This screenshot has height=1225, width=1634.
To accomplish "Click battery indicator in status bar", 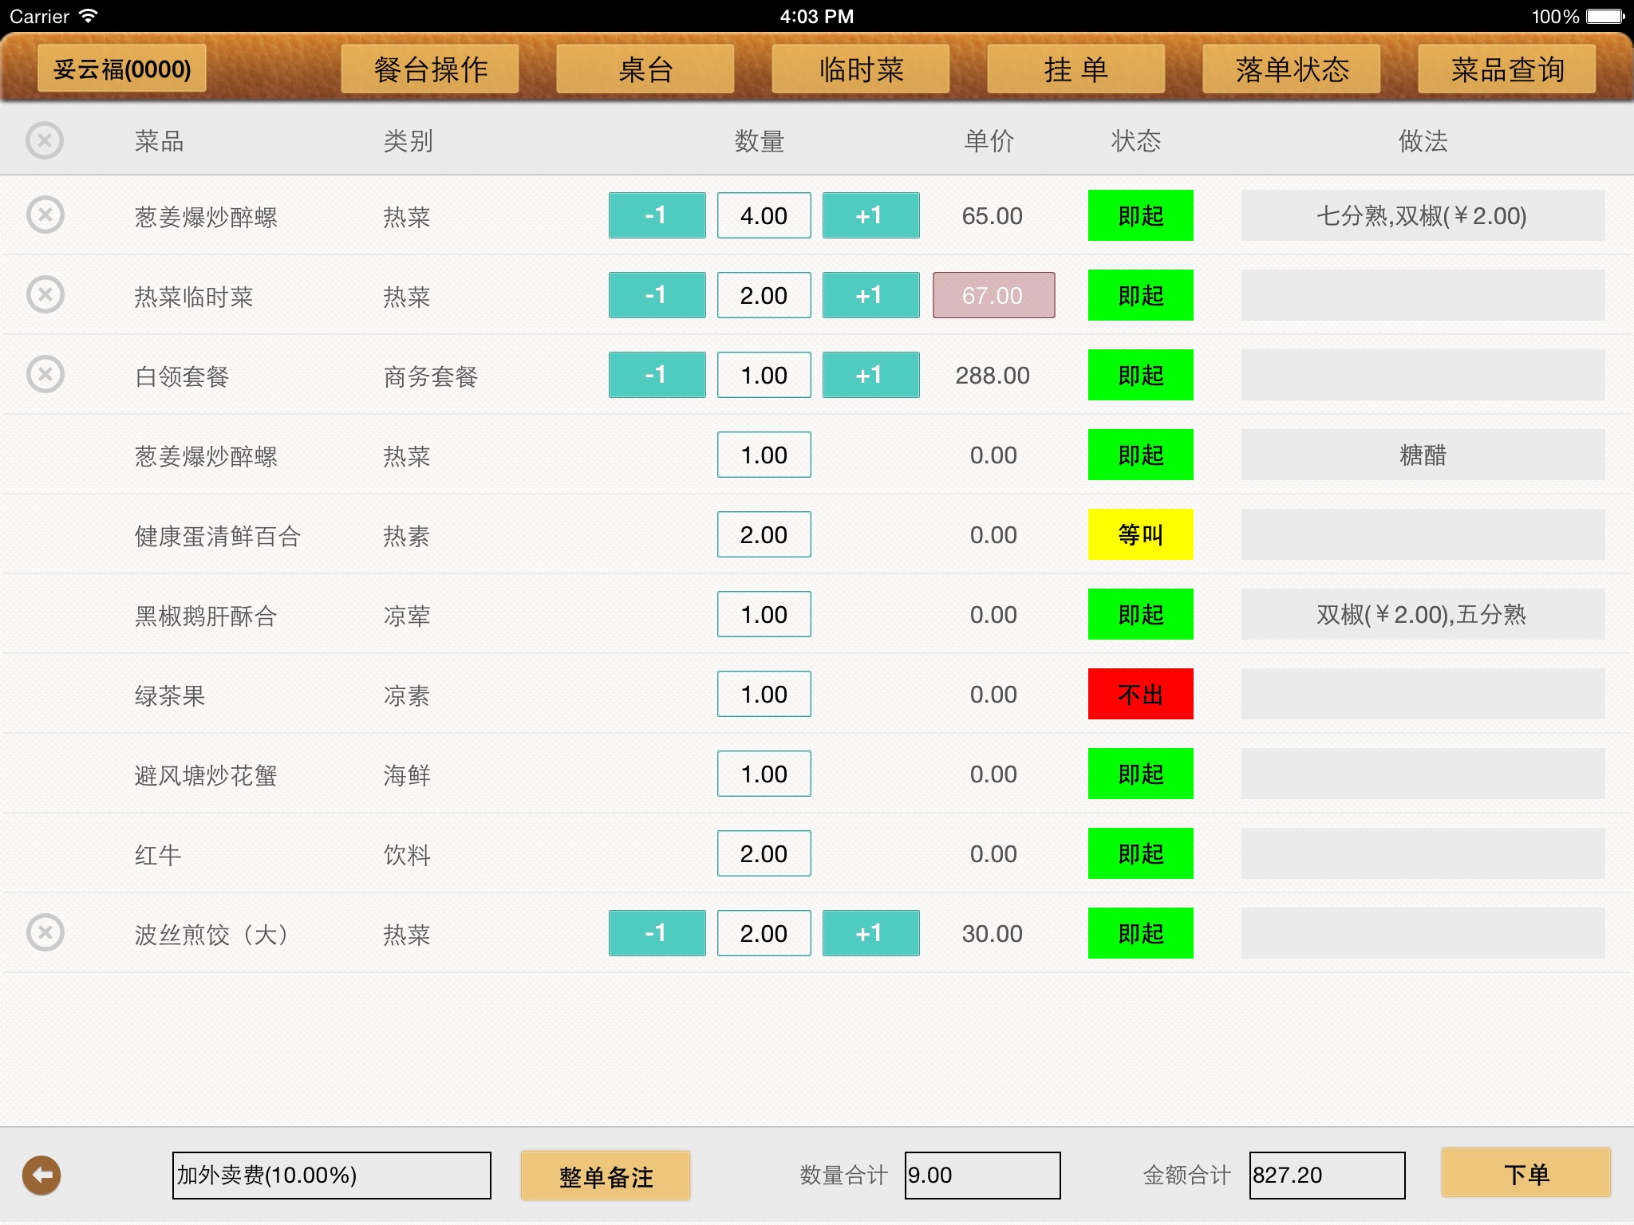I will coord(1605,17).
